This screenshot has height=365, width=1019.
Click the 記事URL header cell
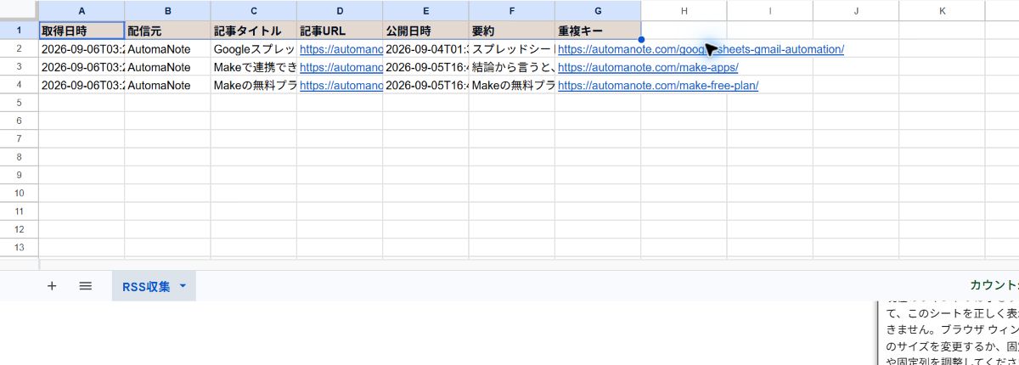pyautogui.click(x=340, y=30)
